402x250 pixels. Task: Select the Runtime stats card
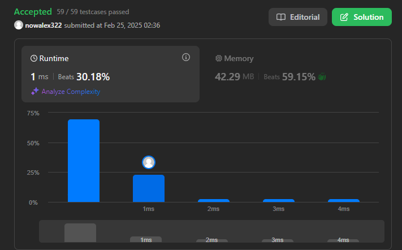110,74
